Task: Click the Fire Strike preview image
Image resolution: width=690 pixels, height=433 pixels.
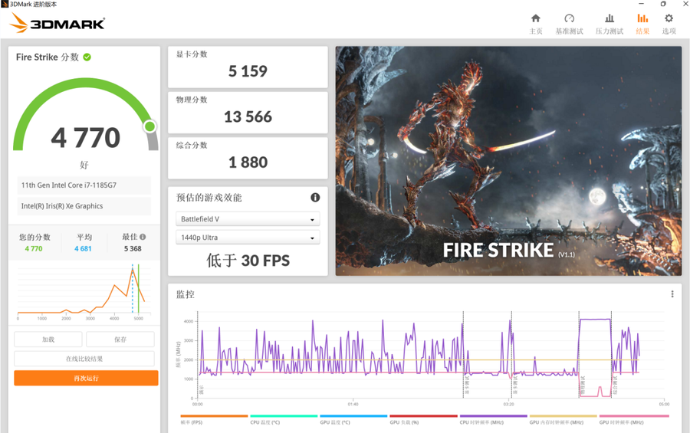Action: click(x=508, y=161)
